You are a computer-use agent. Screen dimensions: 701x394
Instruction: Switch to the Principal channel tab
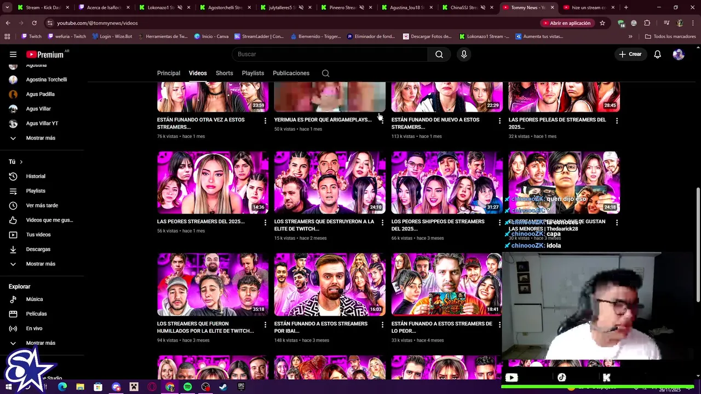point(169,73)
